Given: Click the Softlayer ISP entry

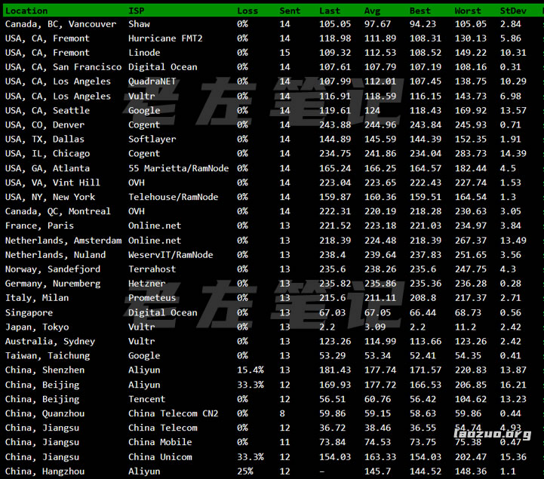Looking at the screenshot, I should click(152, 140).
